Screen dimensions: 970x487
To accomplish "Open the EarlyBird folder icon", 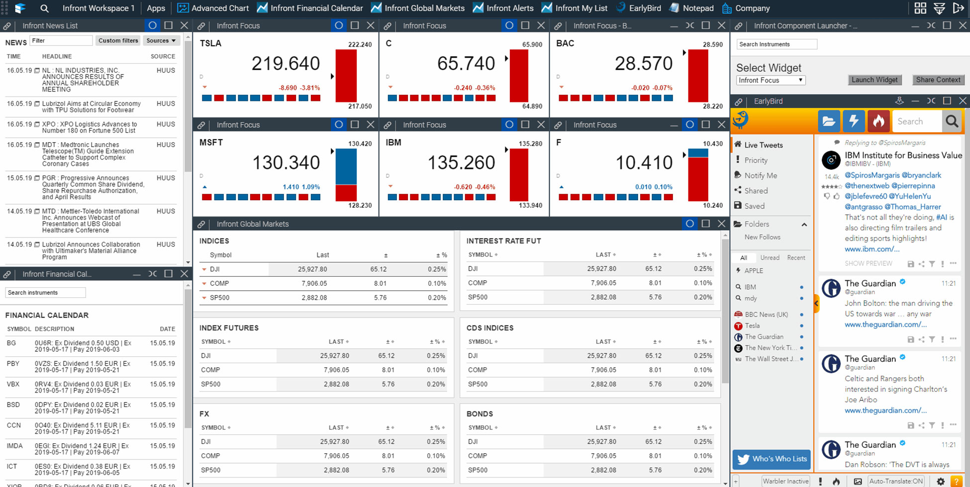I will [829, 121].
